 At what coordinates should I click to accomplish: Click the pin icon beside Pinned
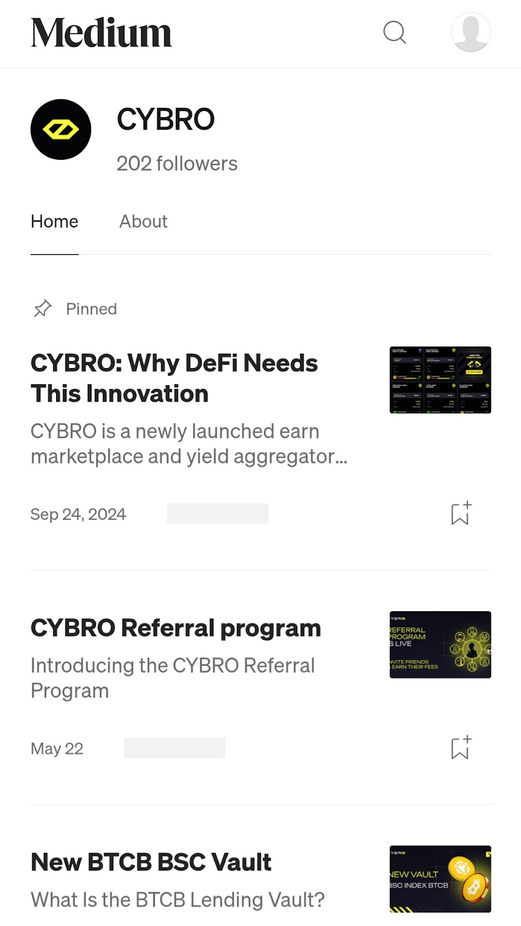tap(43, 308)
